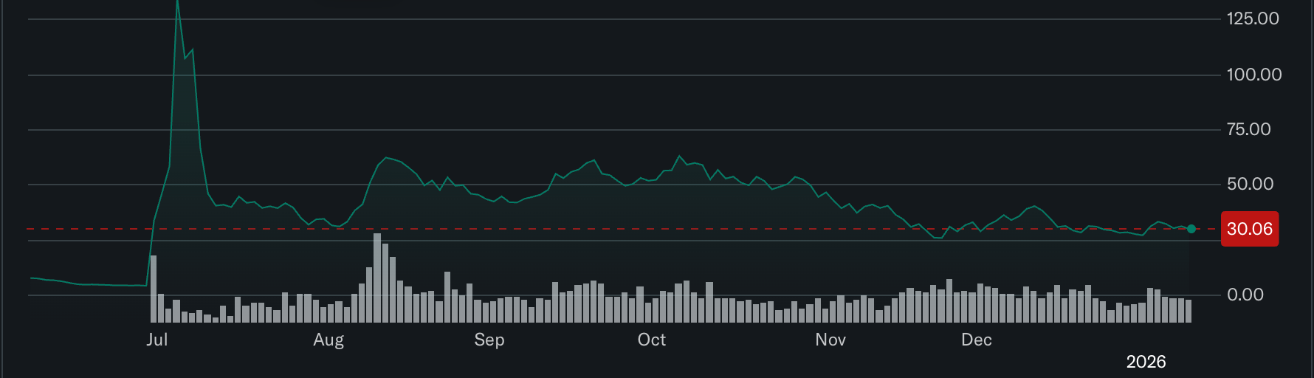Select the Aug label on the time axis

point(328,340)
